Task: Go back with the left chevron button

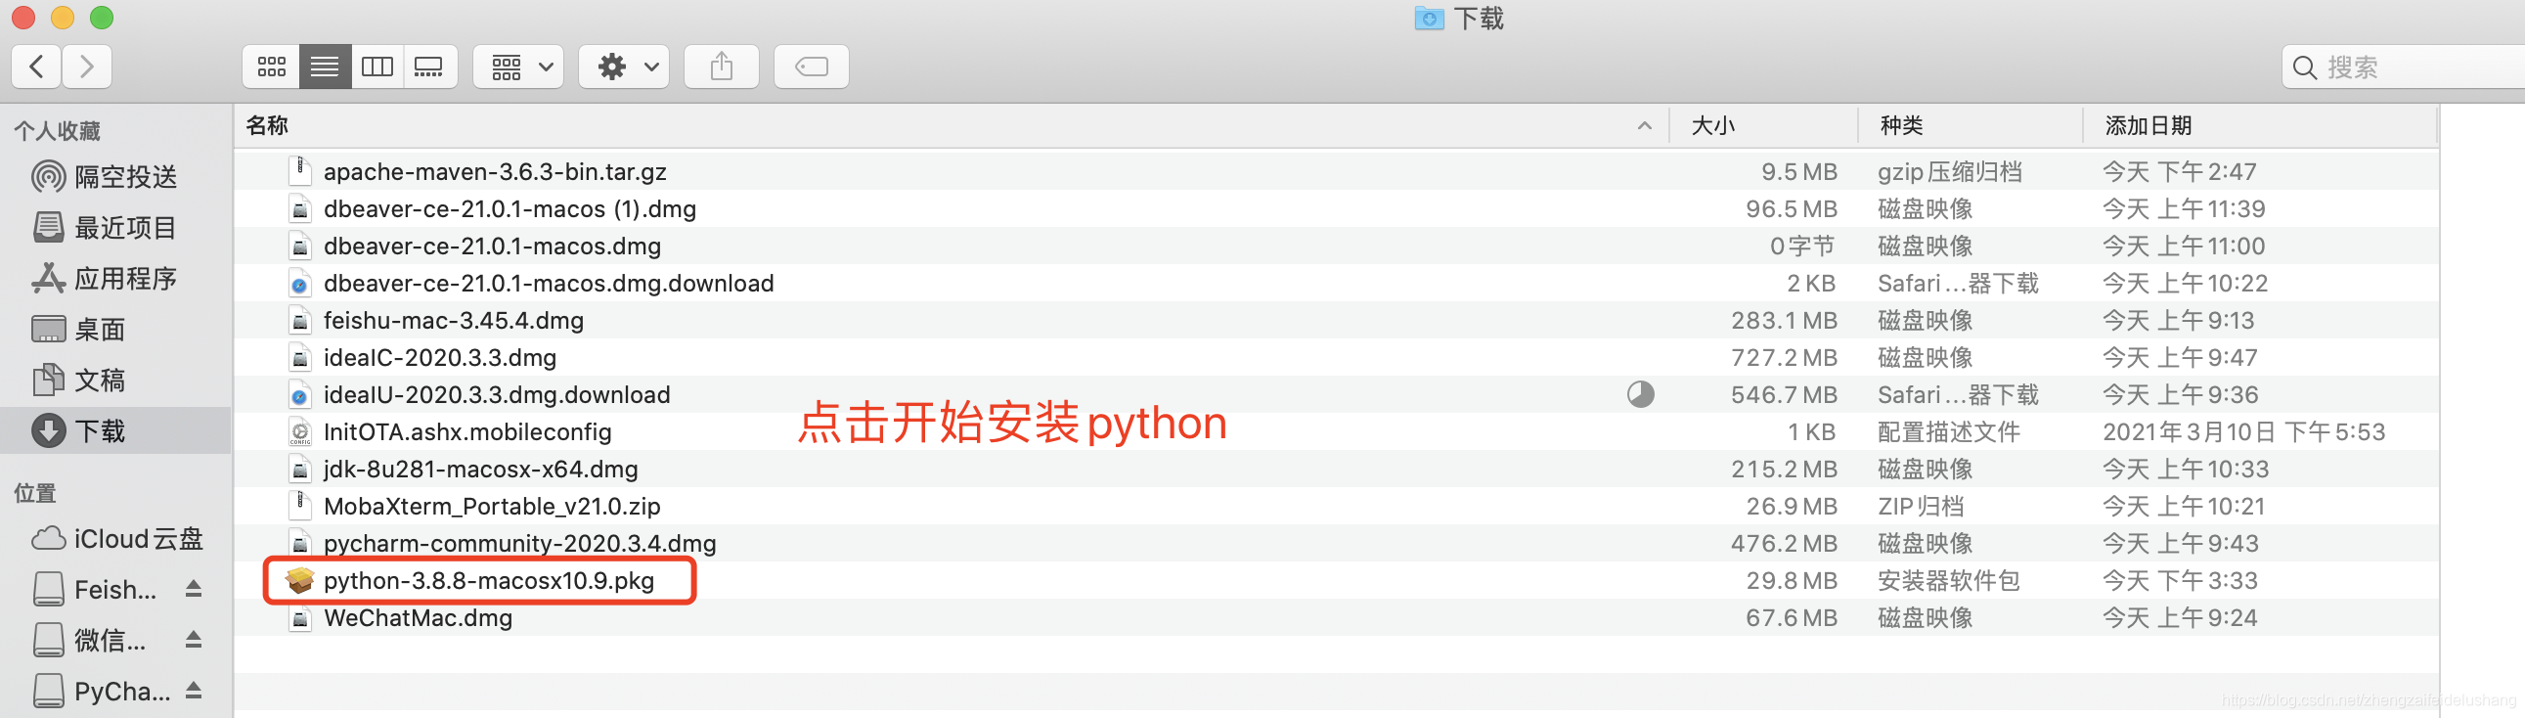Action: [x=36, y=67]
